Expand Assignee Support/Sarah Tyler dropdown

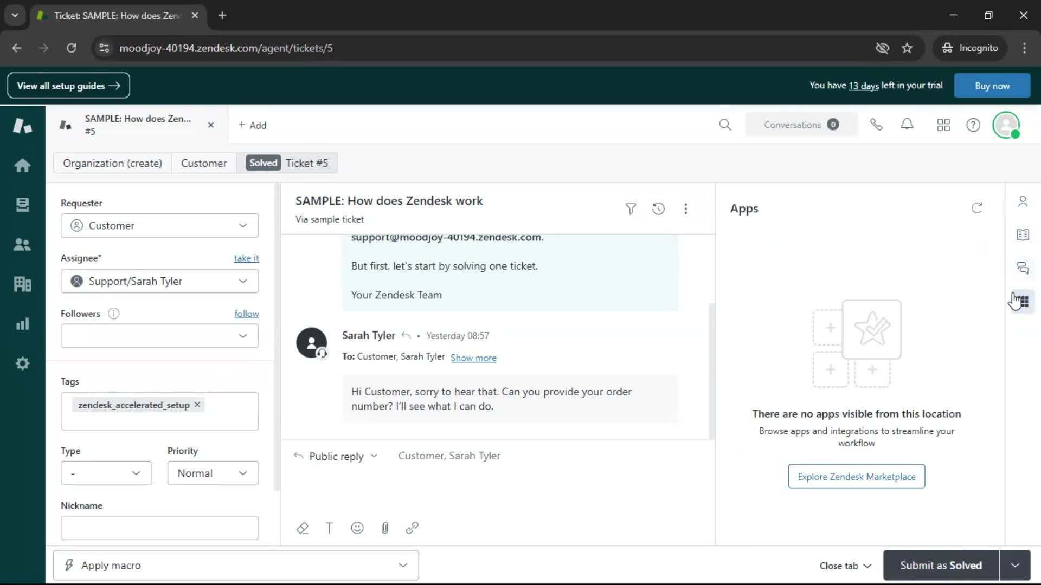(159, 281)
